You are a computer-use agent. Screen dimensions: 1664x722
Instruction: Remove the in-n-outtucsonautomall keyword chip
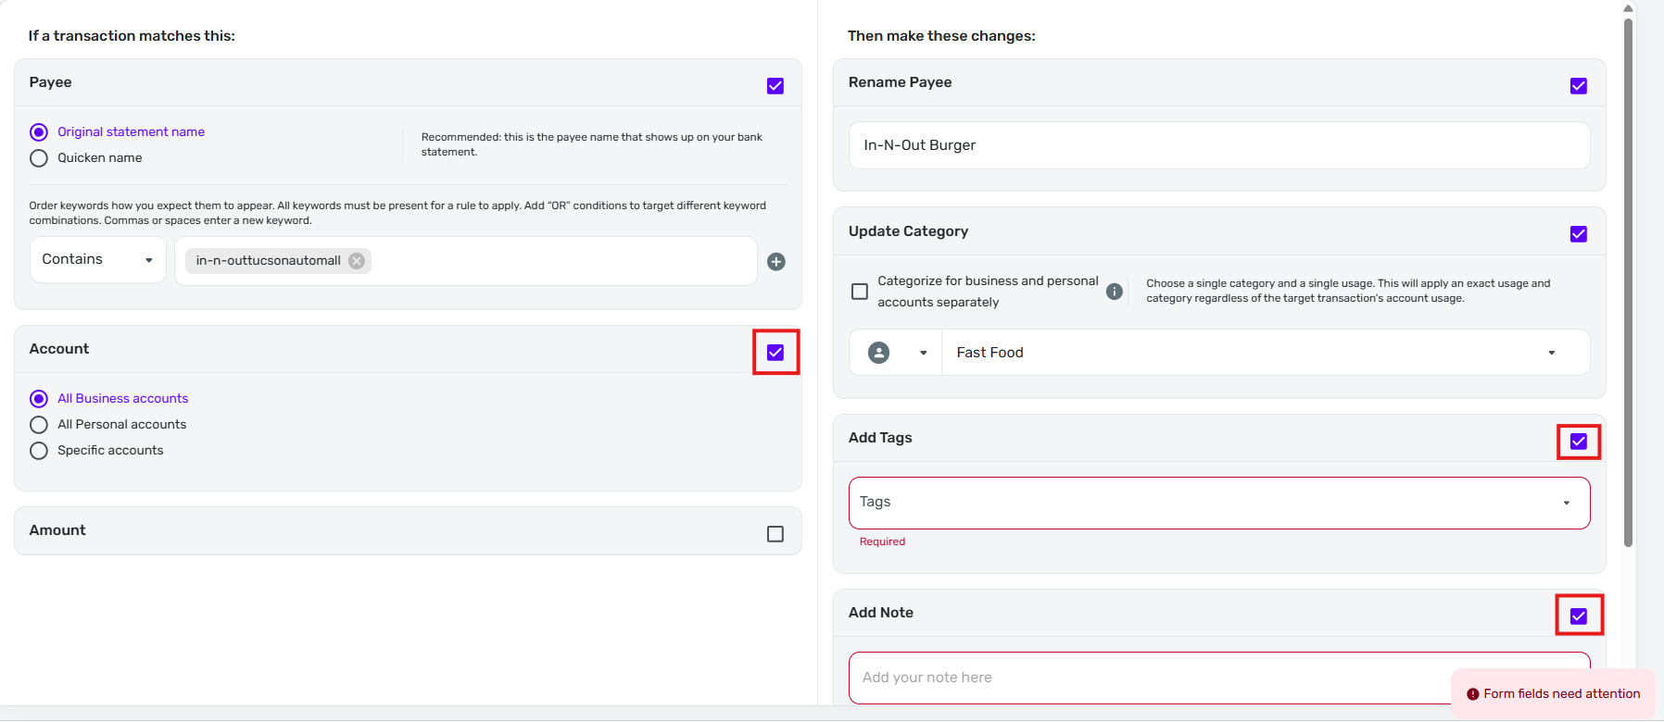click(x=357, y=261)
